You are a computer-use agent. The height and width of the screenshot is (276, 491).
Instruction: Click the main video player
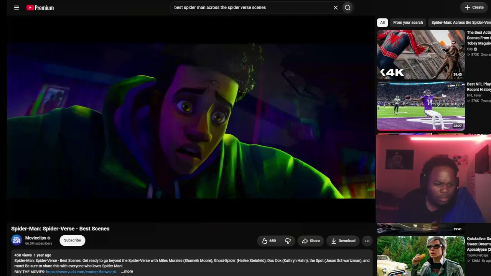(191, 120)
